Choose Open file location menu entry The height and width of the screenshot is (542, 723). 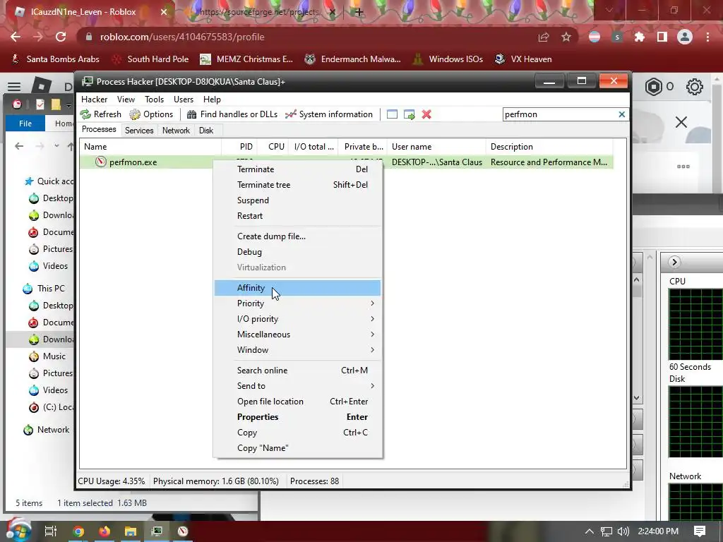pyautogui.click(x=297, y=402)
